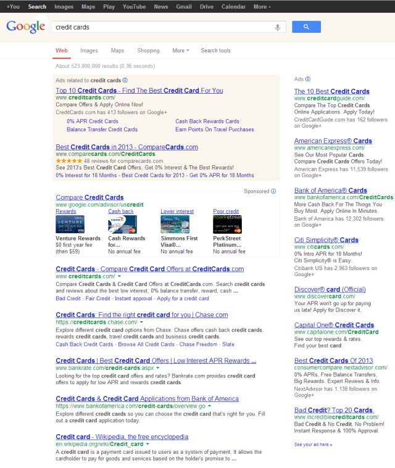
Task: Open the Bankrate 'Best Credit Card Offers' result
Action: pyautogui.click(x=156, y=361)
